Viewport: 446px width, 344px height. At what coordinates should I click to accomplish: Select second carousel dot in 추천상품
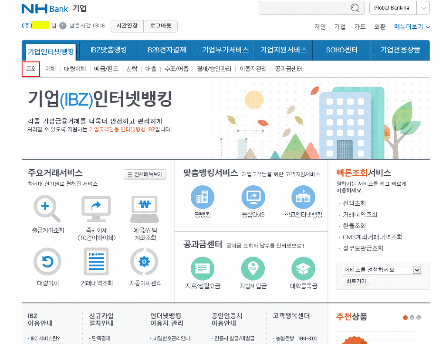tap(412, 317)
